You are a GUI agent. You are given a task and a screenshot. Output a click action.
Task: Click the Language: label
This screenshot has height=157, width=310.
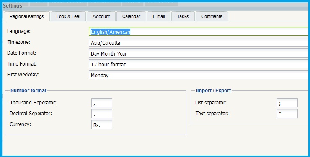[19, 31]
